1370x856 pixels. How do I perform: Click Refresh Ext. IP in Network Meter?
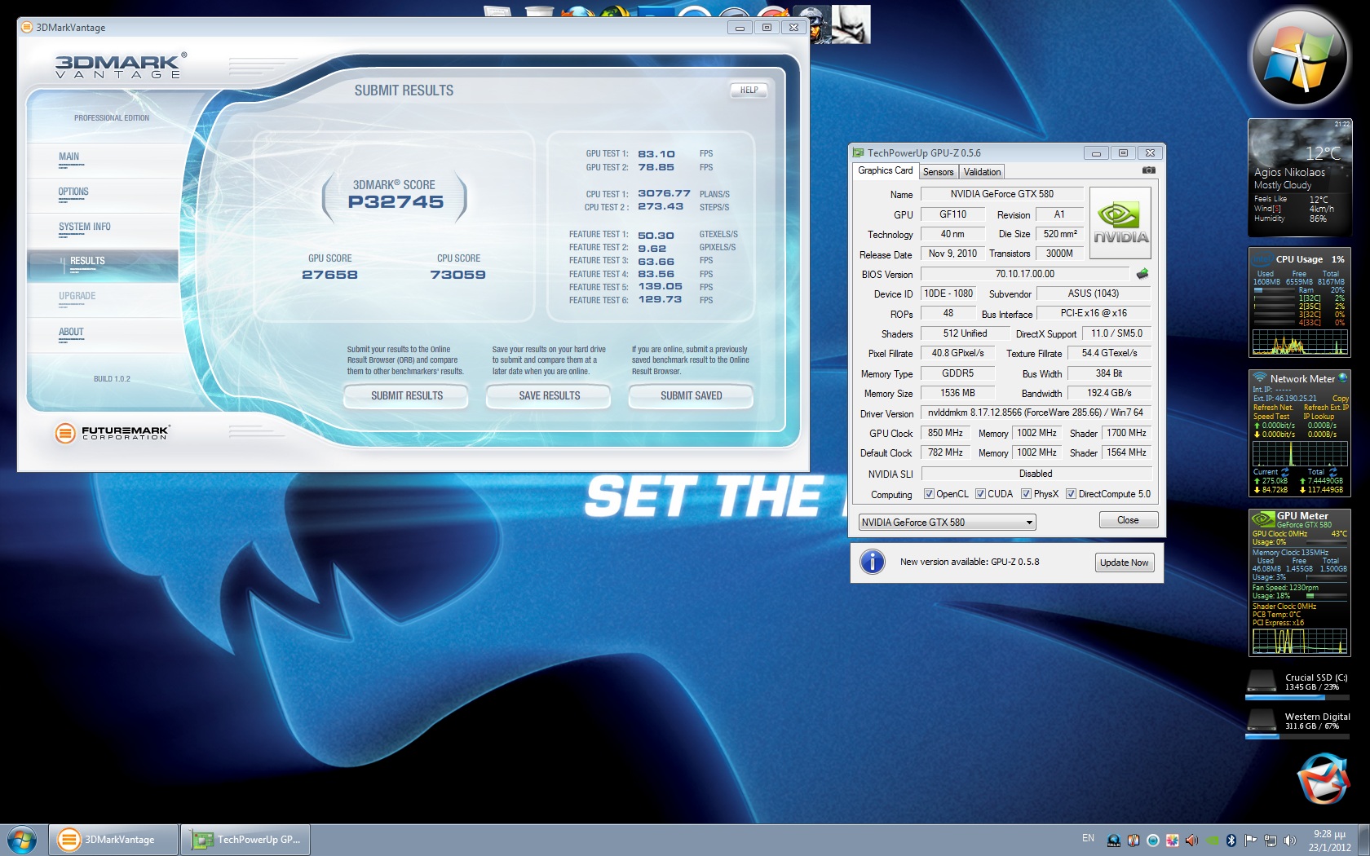click(1326, 408)
